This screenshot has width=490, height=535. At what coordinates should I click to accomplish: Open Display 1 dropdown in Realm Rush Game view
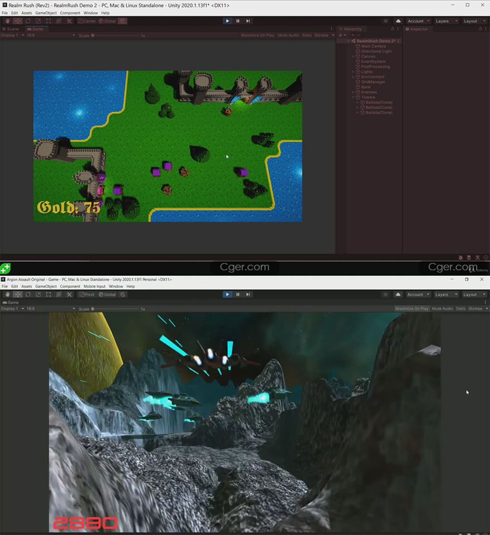tap(13, 35)
